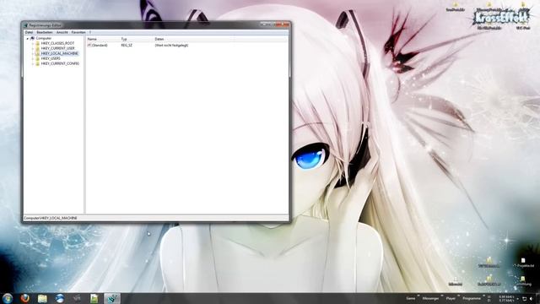Viewport: 540px width, 304px height.
Task: Click the Registry Editor title bar icon
Action: (26, 25)
